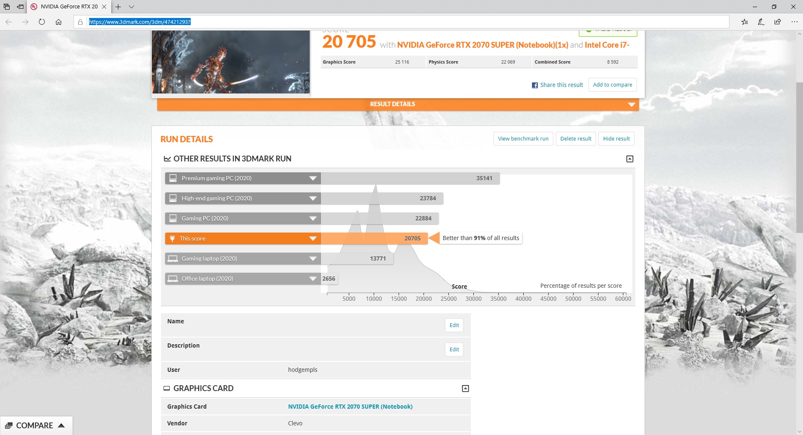
Task: Click Better than 91% of all results label
Action: click(481, 238)
